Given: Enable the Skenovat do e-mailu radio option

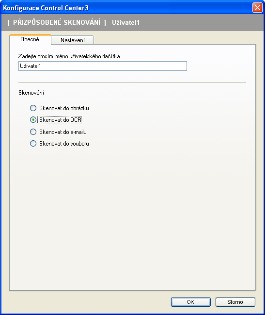Looking at the screenshot, I should [33, 132].
